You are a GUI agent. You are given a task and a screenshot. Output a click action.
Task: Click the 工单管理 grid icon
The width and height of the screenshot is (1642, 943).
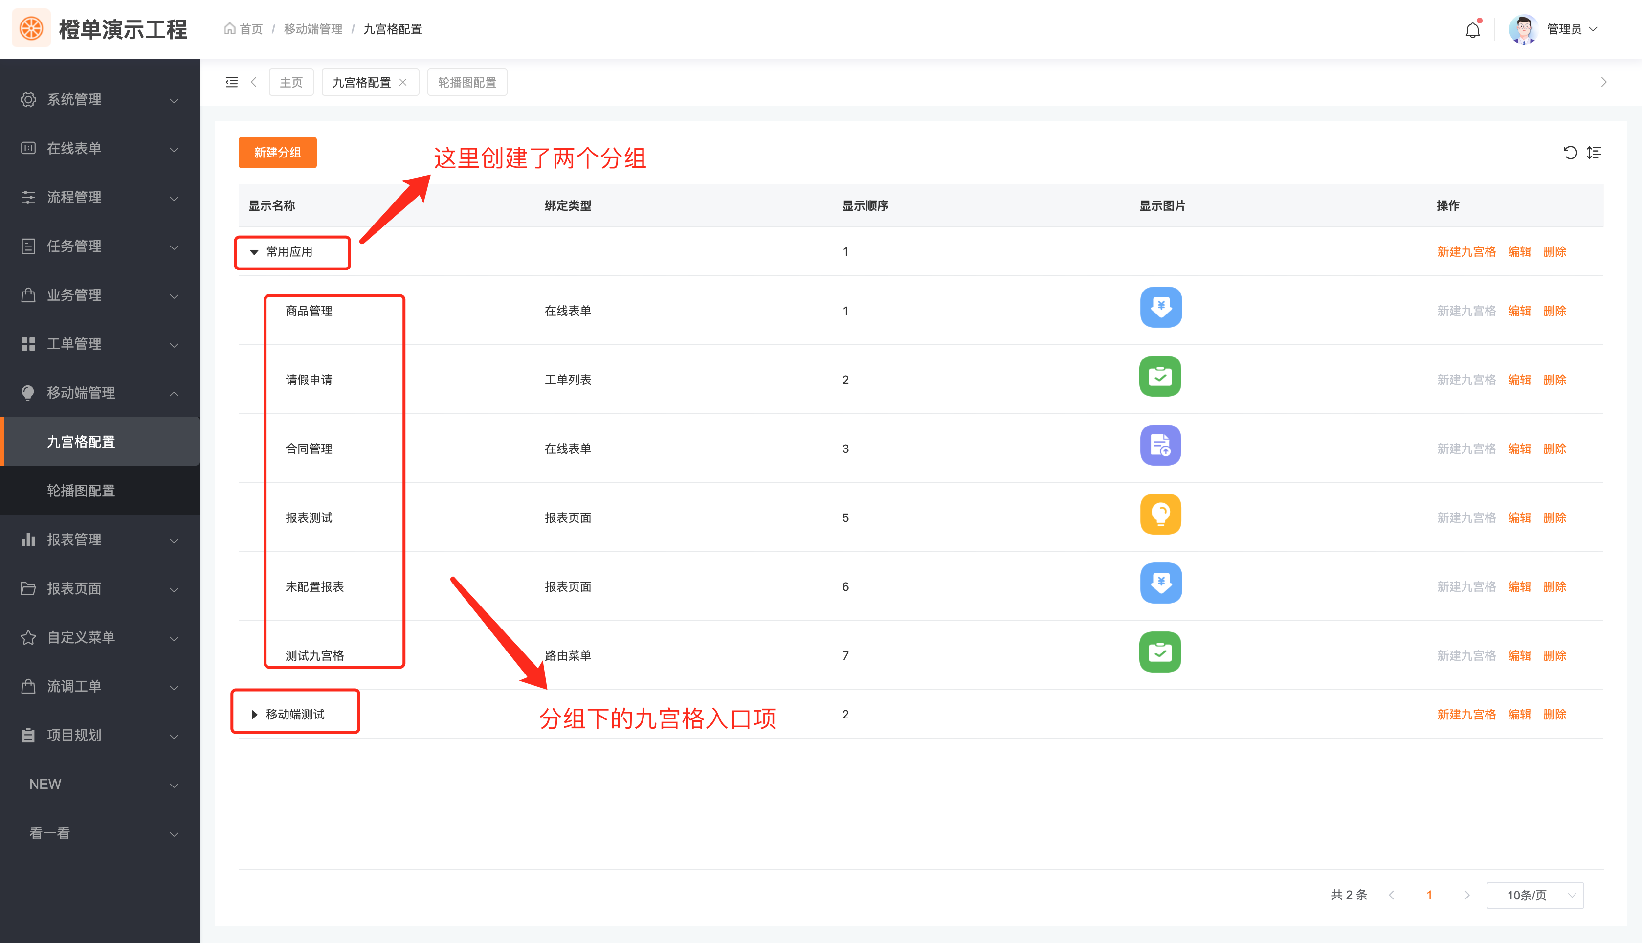coord(28,344)
